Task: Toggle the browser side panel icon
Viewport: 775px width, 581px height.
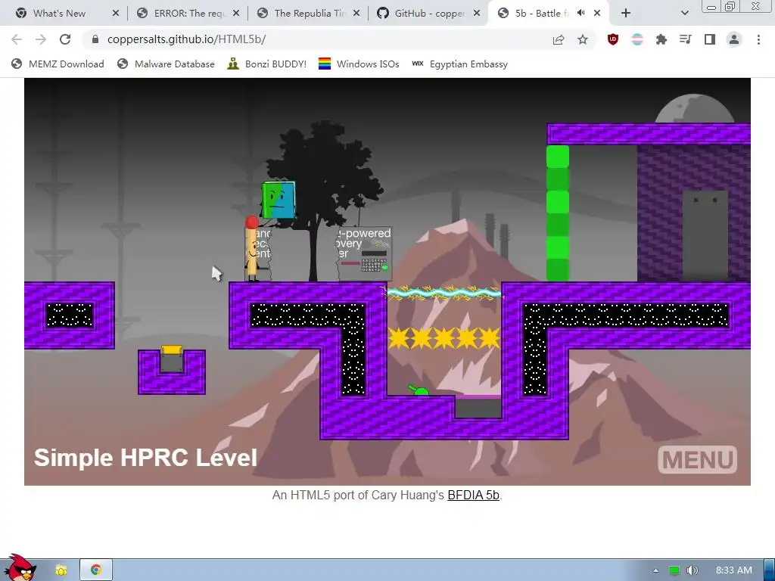Action: coord(710,39)
